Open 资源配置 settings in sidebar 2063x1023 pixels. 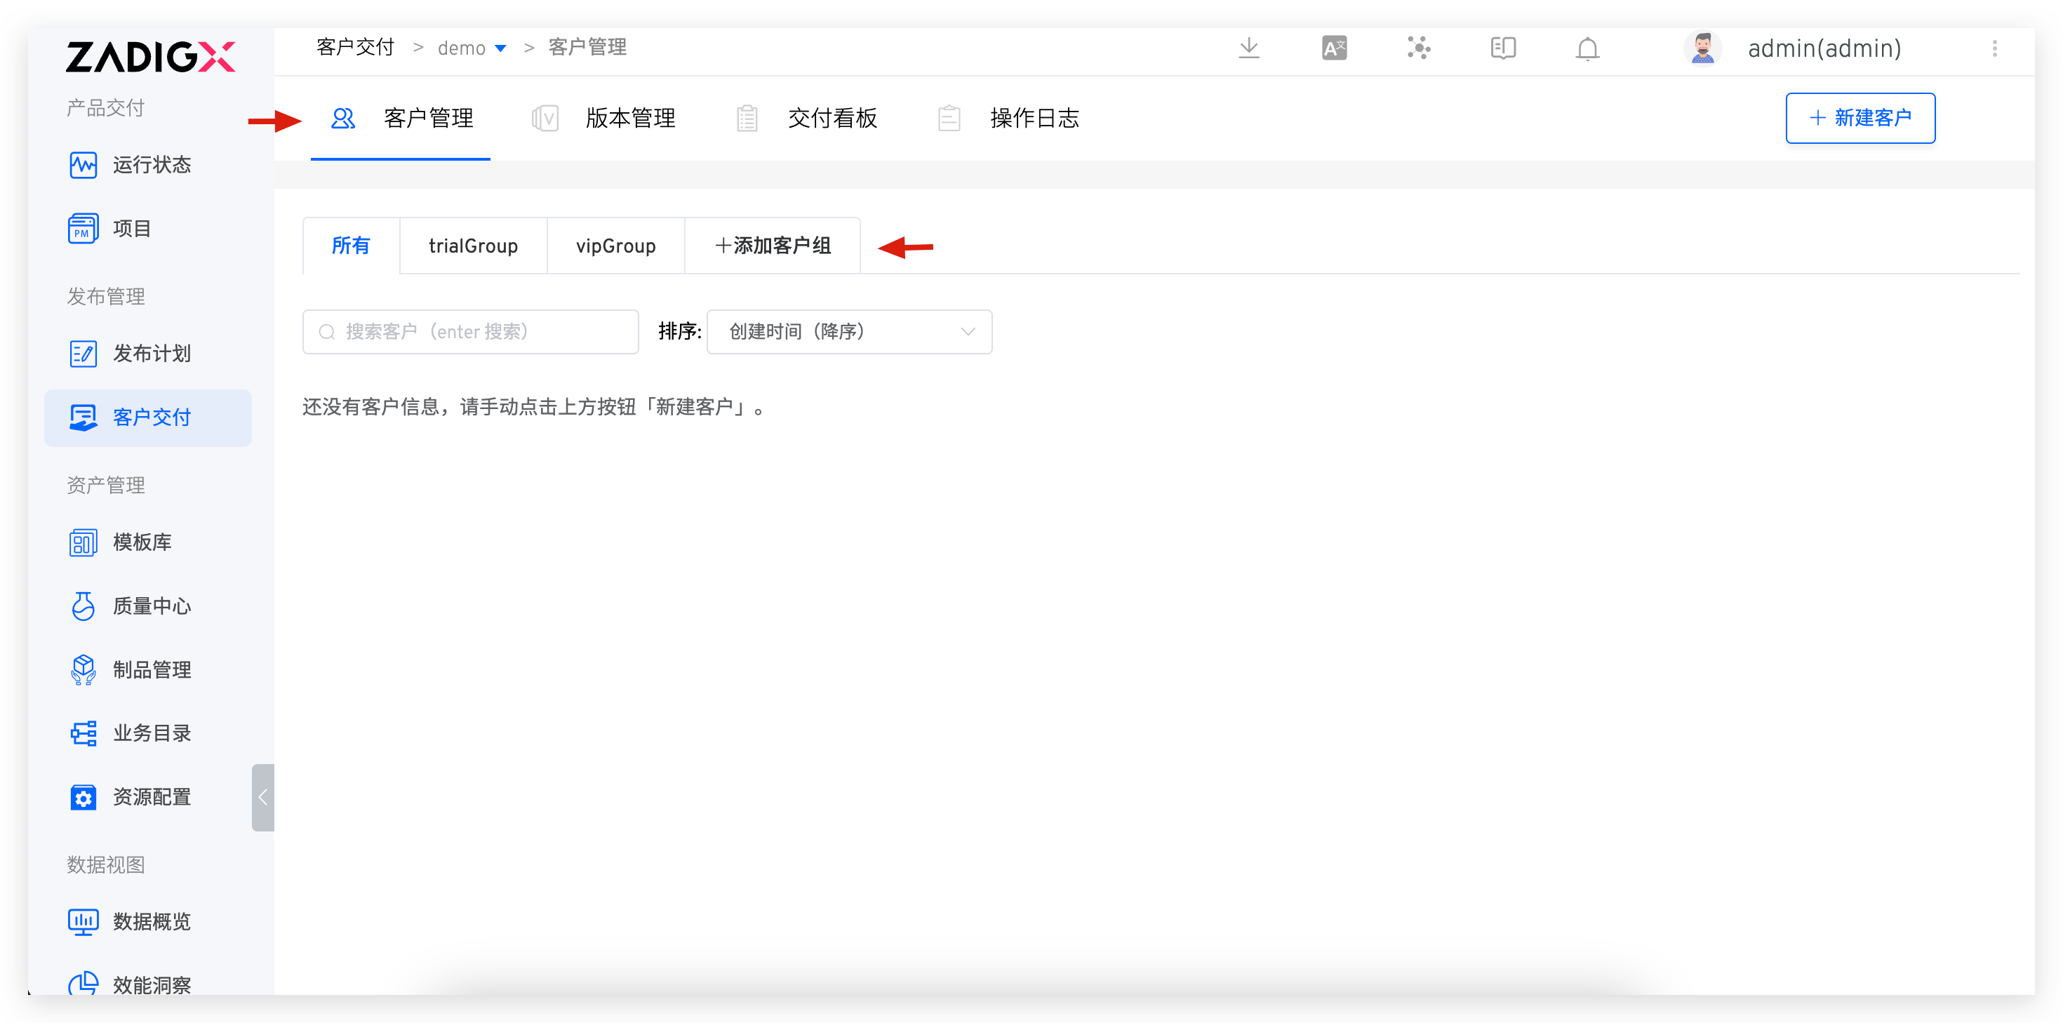click(x=151, y=797)
